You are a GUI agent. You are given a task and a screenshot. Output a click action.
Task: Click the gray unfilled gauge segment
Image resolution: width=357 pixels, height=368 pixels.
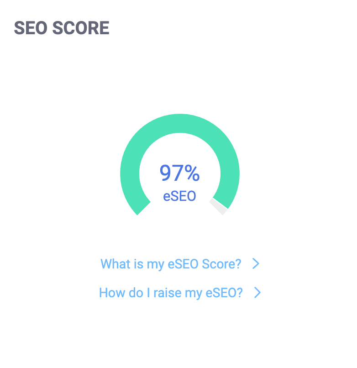[219, 206]
